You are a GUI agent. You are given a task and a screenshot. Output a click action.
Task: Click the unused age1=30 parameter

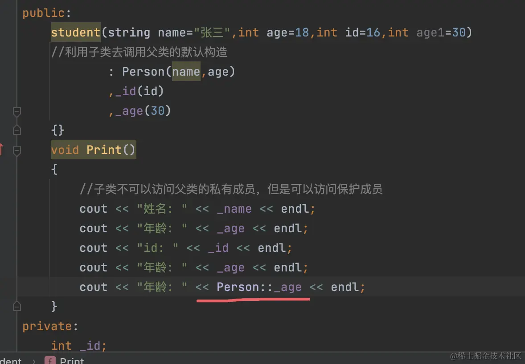441,32
